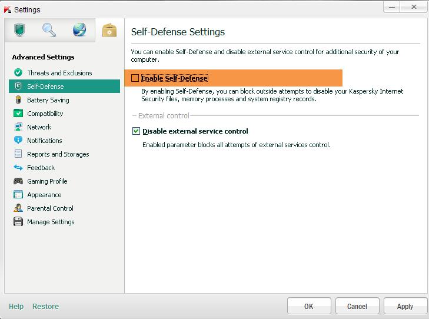Click the Notifications info bubble icon
The width and height of the screenshot is (429, 319).
[x=18, y=140]
